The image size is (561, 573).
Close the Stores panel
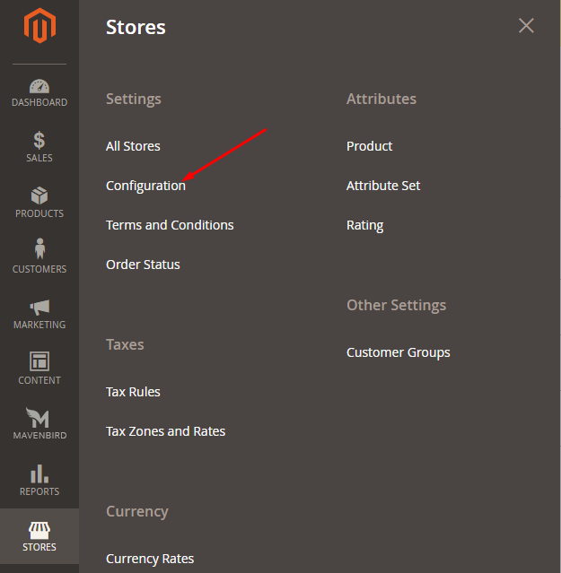(526, 26)
